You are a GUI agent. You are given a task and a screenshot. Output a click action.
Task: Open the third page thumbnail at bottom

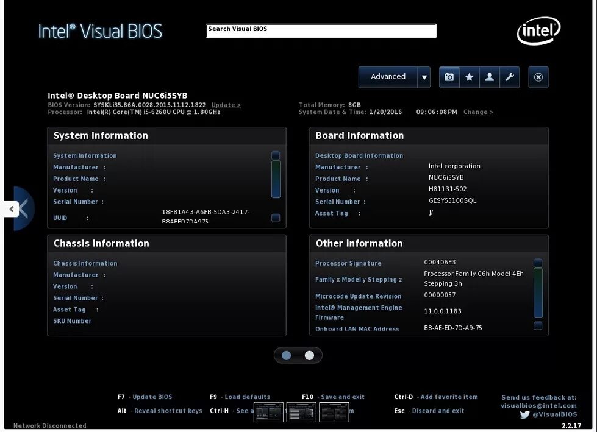point(334,413)
